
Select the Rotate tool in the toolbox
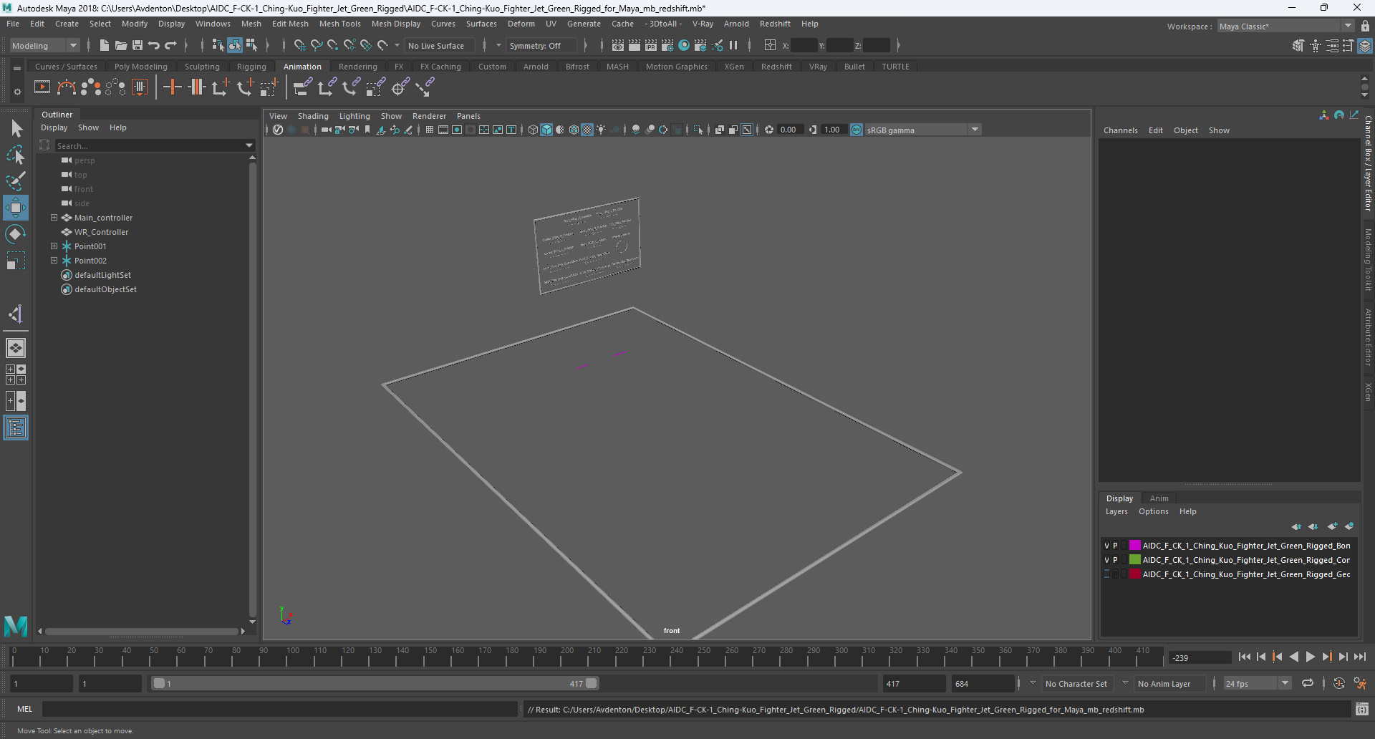pos(16,234)
